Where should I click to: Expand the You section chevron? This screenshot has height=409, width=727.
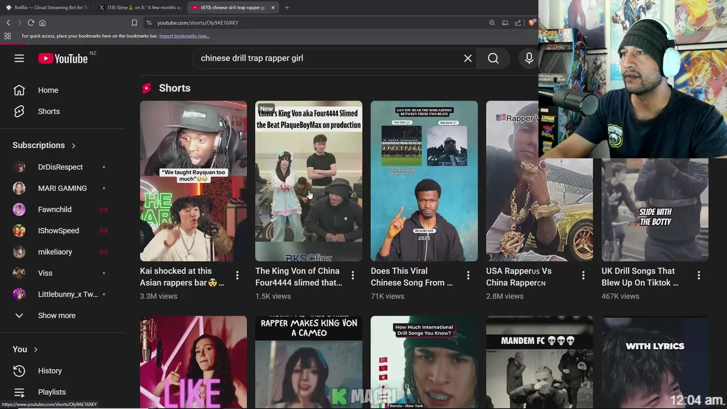(35, 349)
